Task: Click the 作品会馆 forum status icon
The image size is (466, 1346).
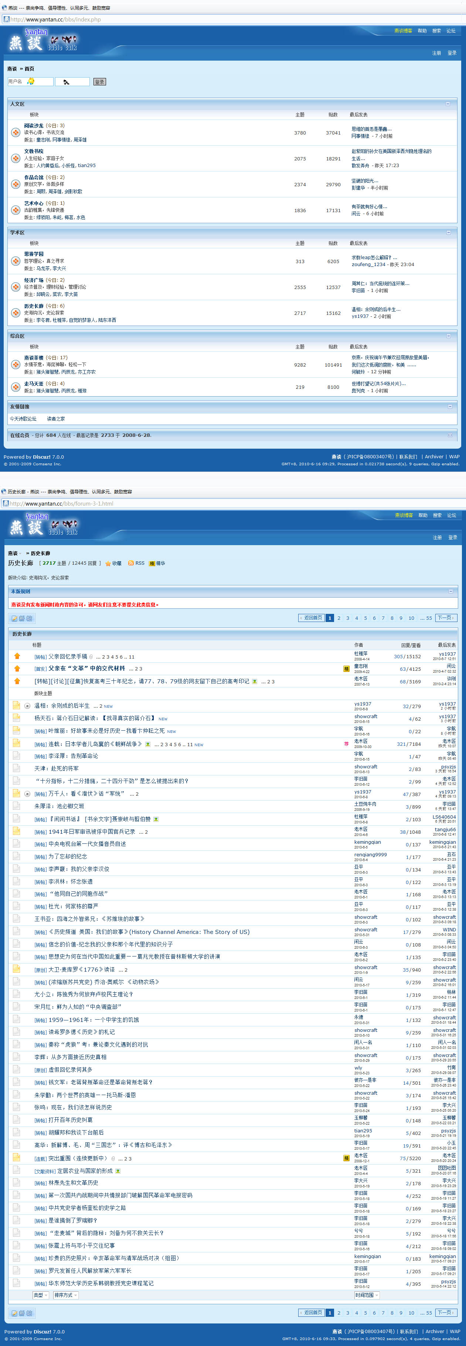Action: click(16, 184)
